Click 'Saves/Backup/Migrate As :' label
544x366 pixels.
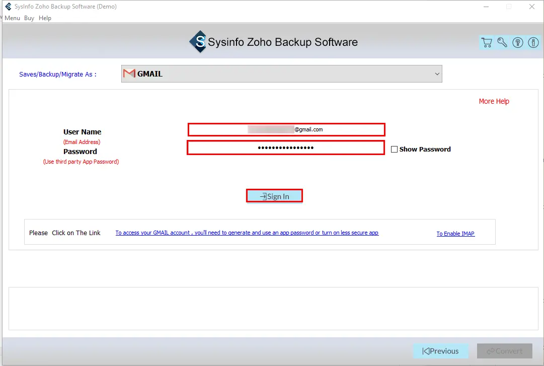click(x=57, y=74)
